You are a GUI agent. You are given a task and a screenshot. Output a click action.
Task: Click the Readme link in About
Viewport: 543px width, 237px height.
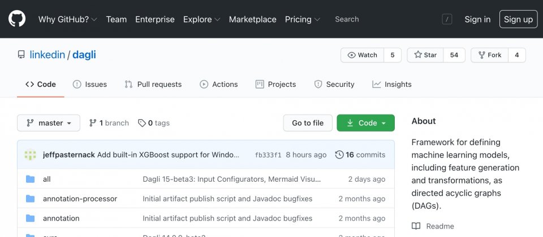click(x=440, y=226)
